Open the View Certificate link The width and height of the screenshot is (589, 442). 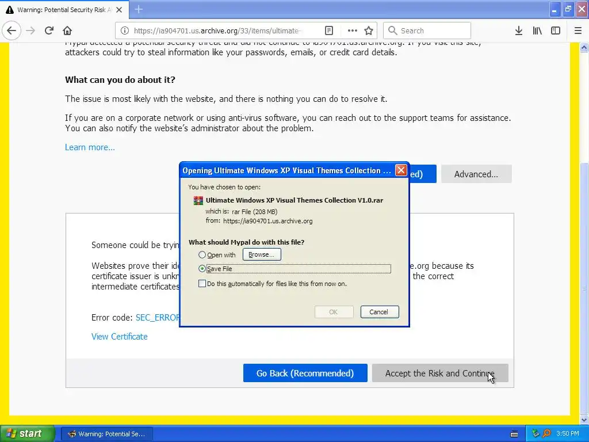(x=120, y=336)
